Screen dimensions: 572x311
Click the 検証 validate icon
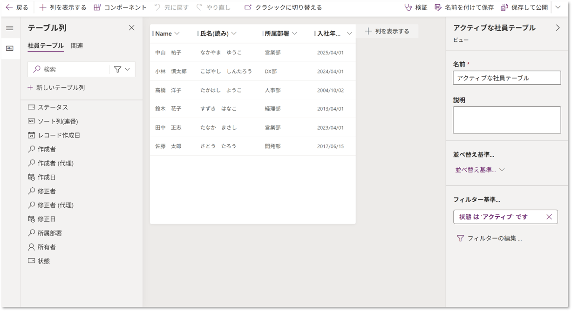click(409, 7)
